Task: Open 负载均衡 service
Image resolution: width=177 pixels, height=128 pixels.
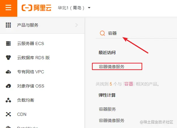Action: (x=25, y=100)
